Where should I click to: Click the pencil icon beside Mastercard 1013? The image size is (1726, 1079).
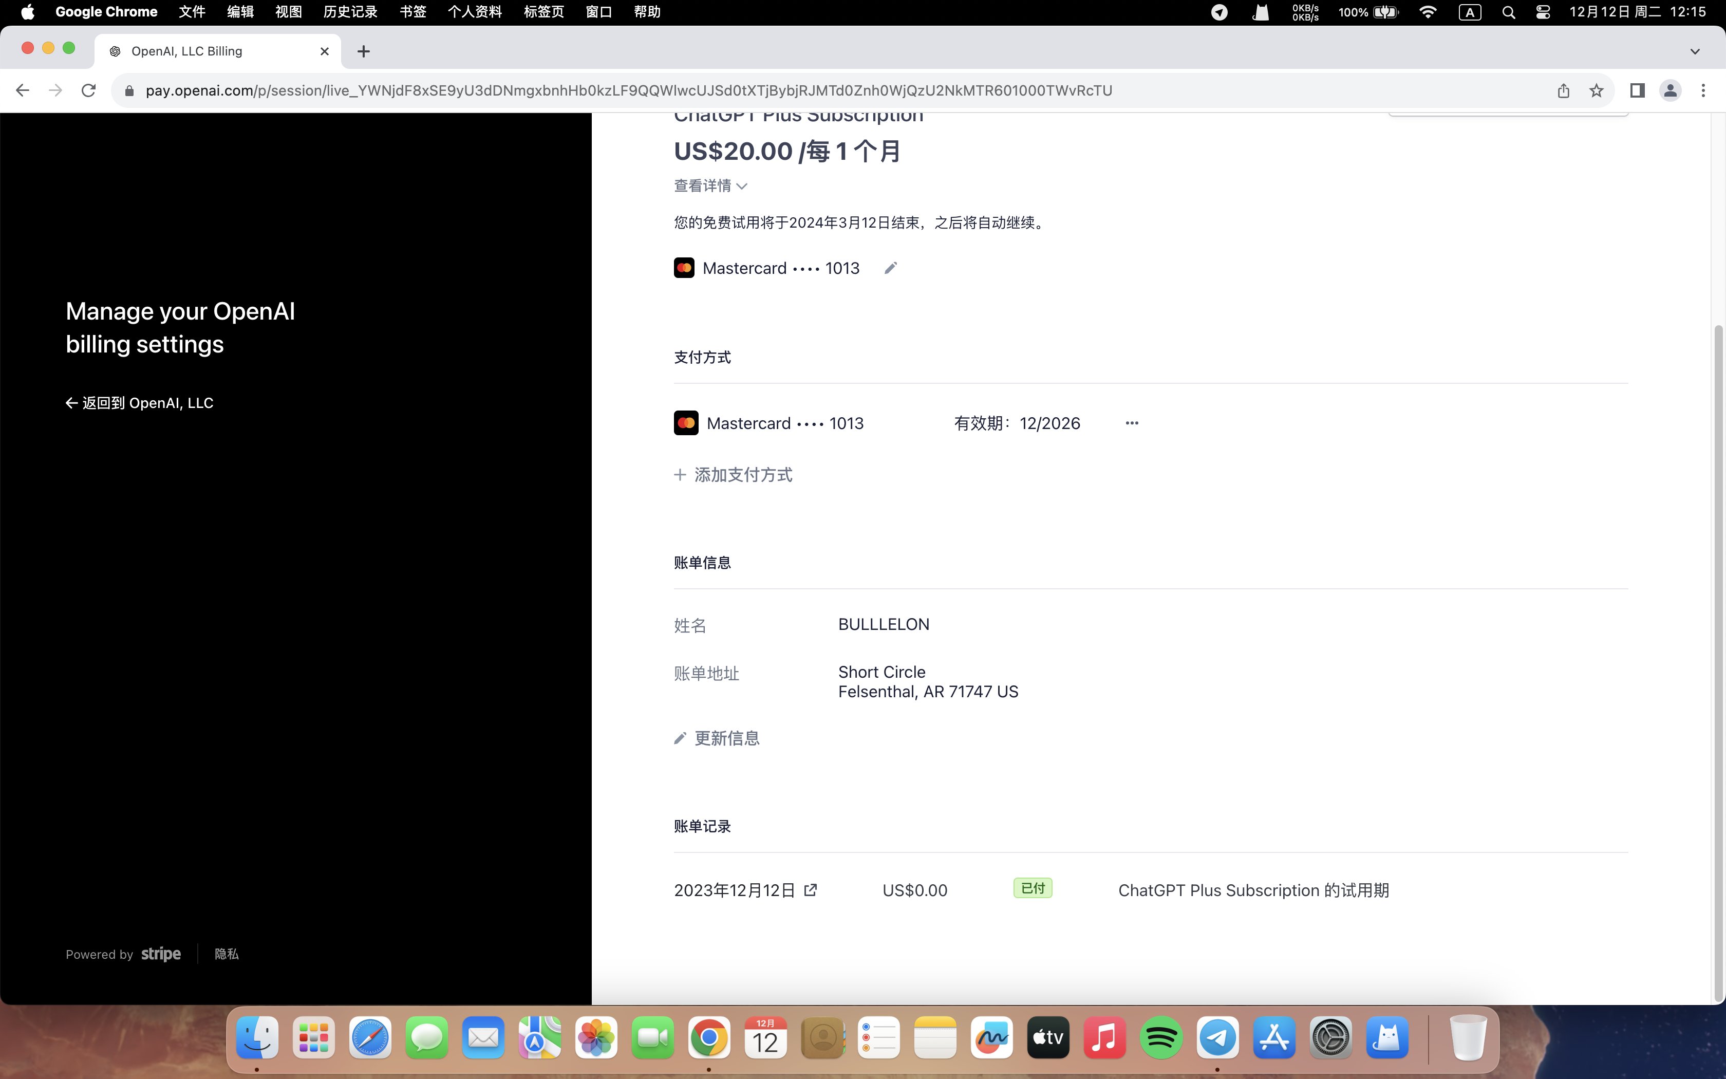click(x=890, y=268)
